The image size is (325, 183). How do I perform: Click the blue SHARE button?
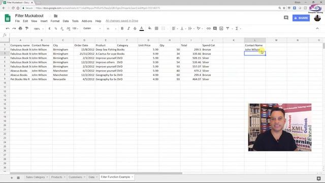(301, 18)
